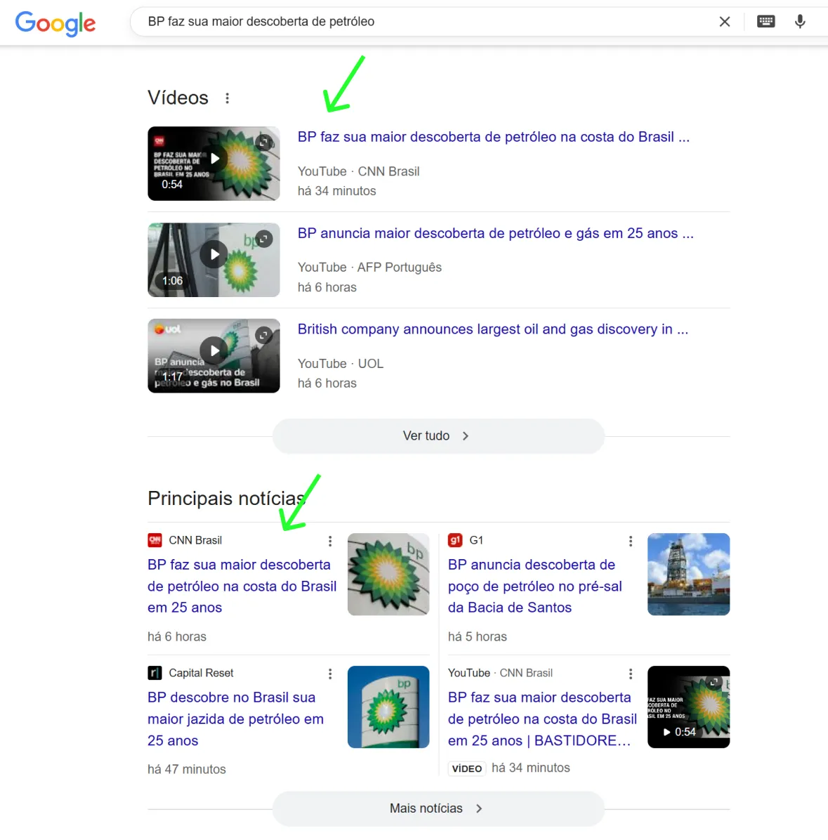Expand preview icon on CNN Brasil video thumbnail
The width and height of the screenshot is (828, 840).
pos(263,143)
